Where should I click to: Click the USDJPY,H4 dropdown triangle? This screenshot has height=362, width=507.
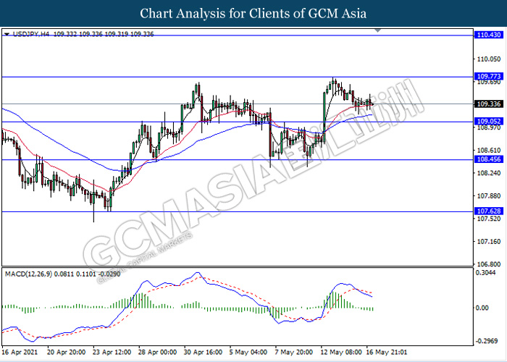coord(7,34)
